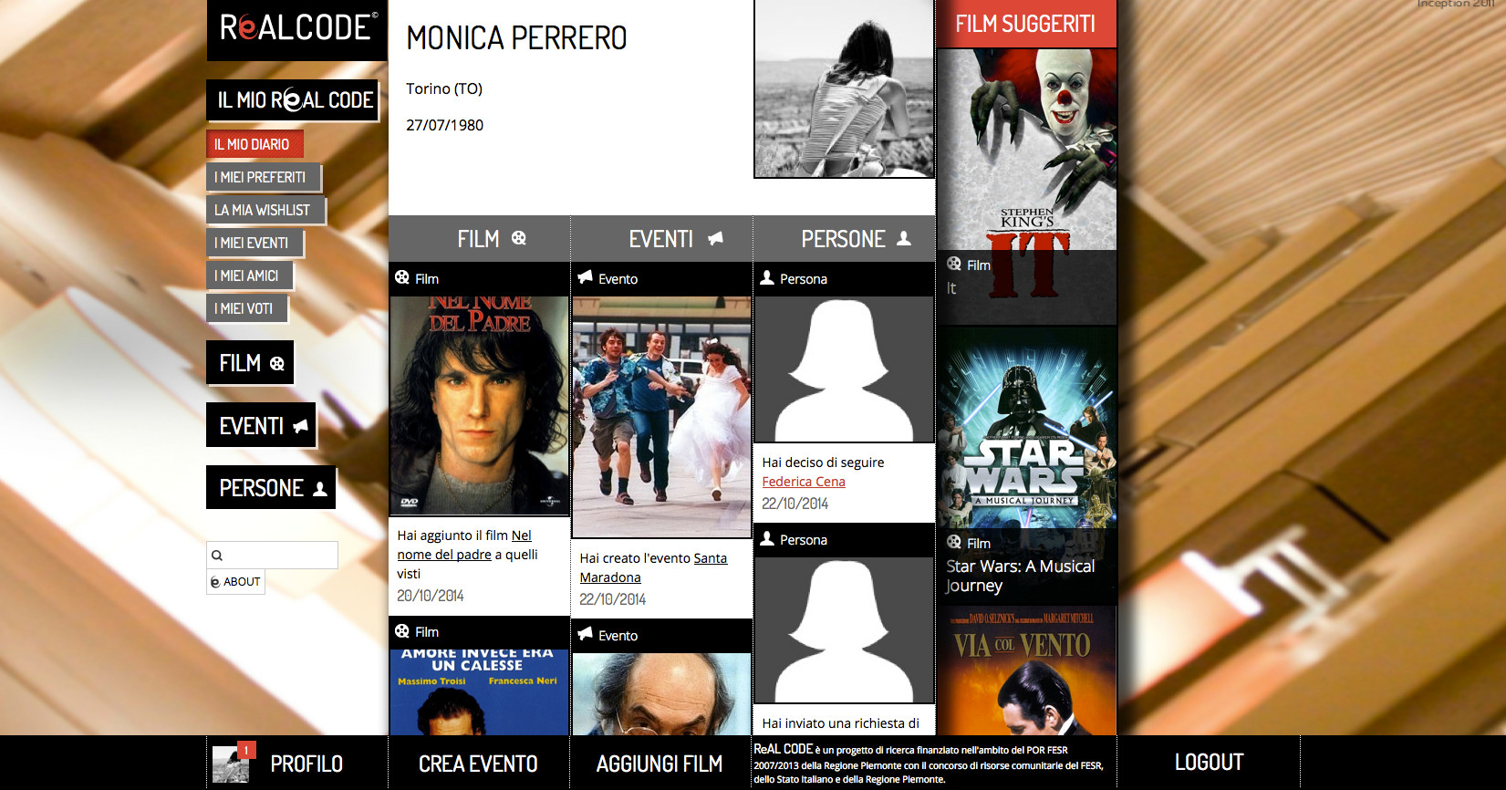This screenshot has height=790, width=1506.
Task: Click the megaphone icon in the sidebar Eventi button
Action: [300, 426]
